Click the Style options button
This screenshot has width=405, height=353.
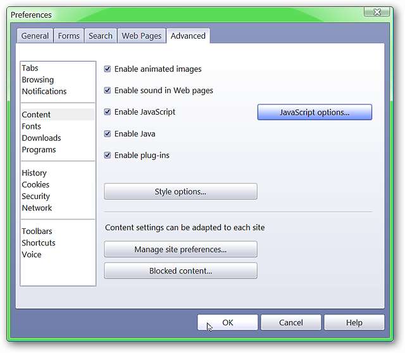pyautogui.click(x=180, y=191)
